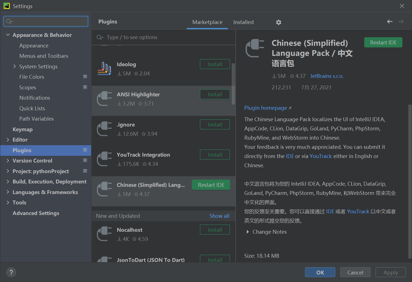Screen dimensions: 412x282
Task: Click the plugin details scrollbar
Action: pyautogui.click(x=410, y=181)
